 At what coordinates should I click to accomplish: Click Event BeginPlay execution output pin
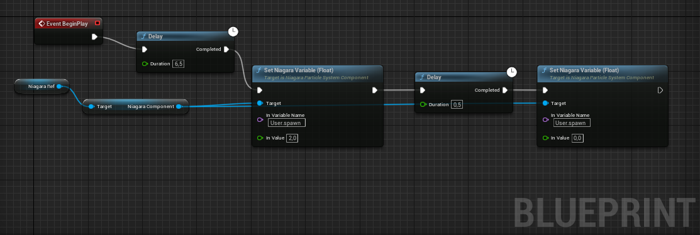click(94, 36)
